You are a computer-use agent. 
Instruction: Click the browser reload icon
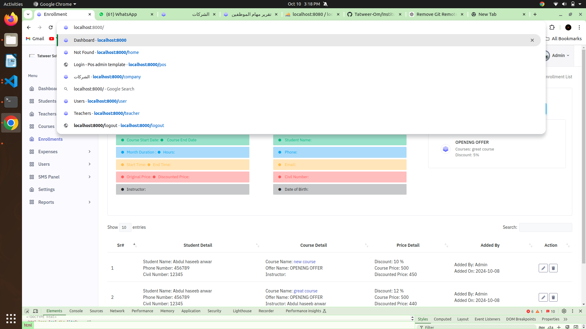51,27
